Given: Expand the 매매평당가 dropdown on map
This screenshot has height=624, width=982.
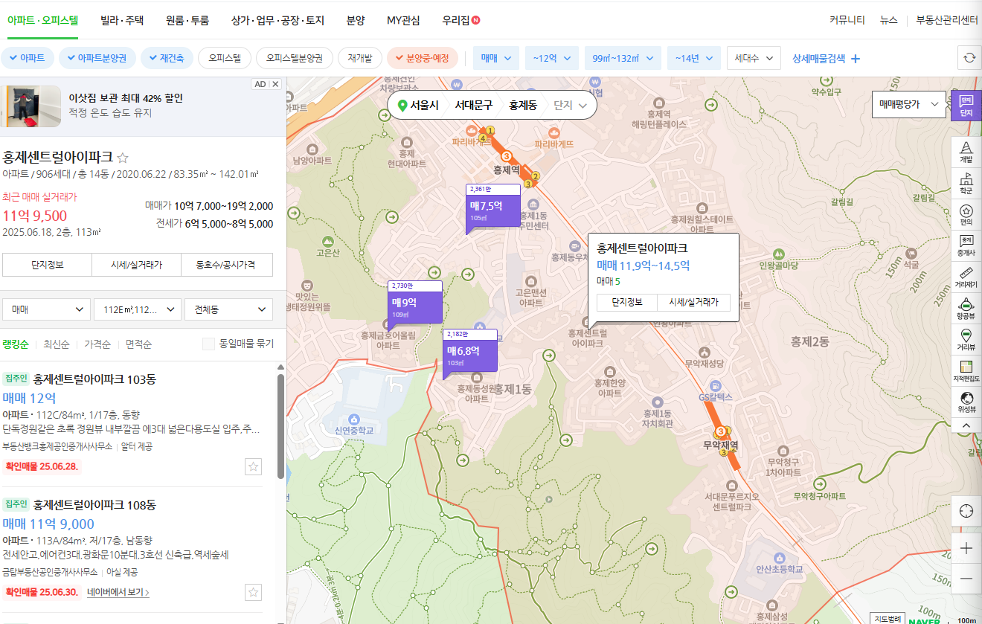Looking at the screenshot, I should [909, 105].
